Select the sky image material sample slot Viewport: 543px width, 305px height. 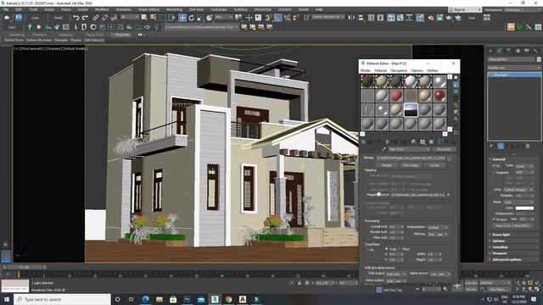(411, 110)
